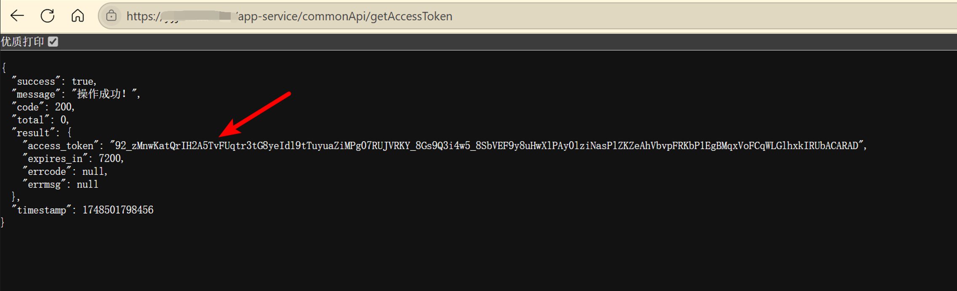
Task: Click the expires_in value 7200
Action: (x=109, y=159)
